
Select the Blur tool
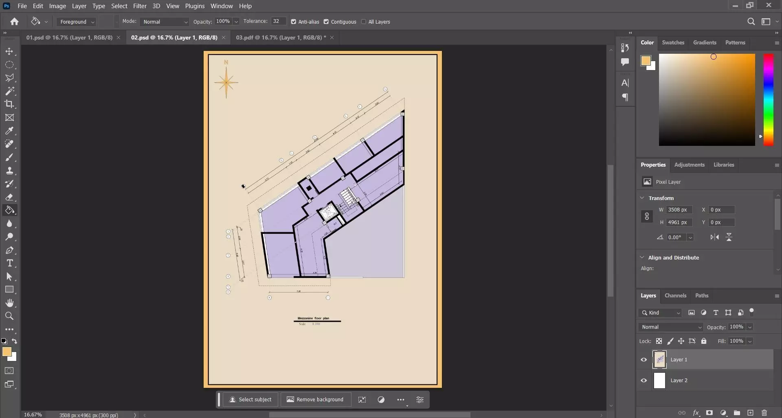(9, 224)
